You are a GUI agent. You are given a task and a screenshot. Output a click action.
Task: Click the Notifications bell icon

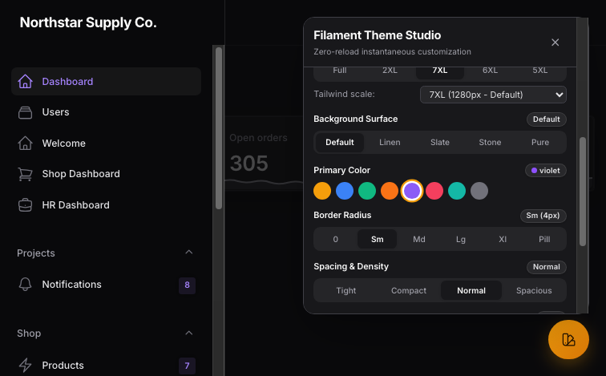25,285
